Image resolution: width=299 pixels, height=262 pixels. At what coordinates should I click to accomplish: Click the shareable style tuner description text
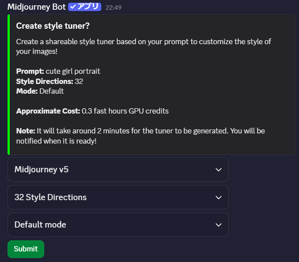click(143, 46)
